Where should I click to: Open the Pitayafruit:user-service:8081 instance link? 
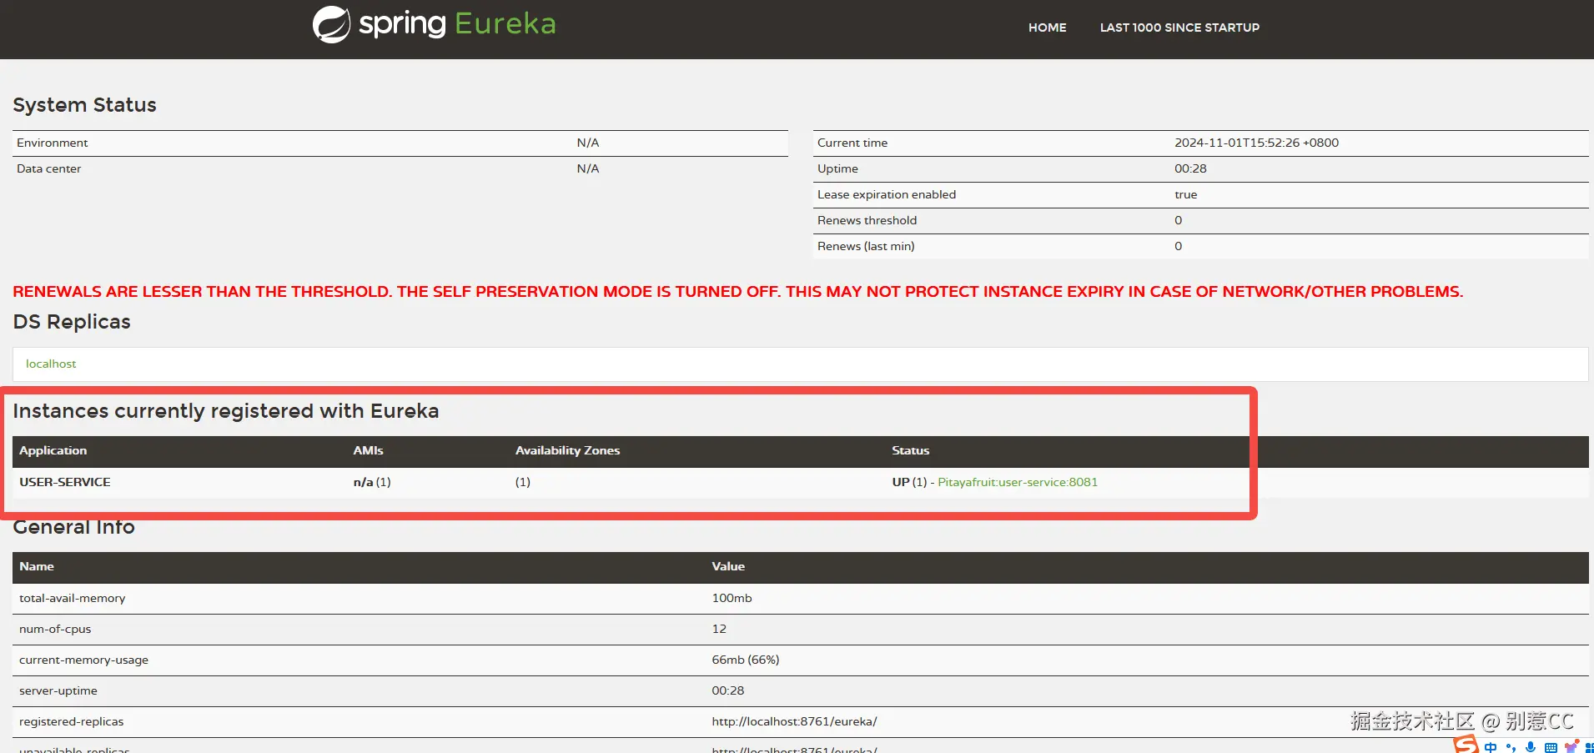(x=1018, y=482)
